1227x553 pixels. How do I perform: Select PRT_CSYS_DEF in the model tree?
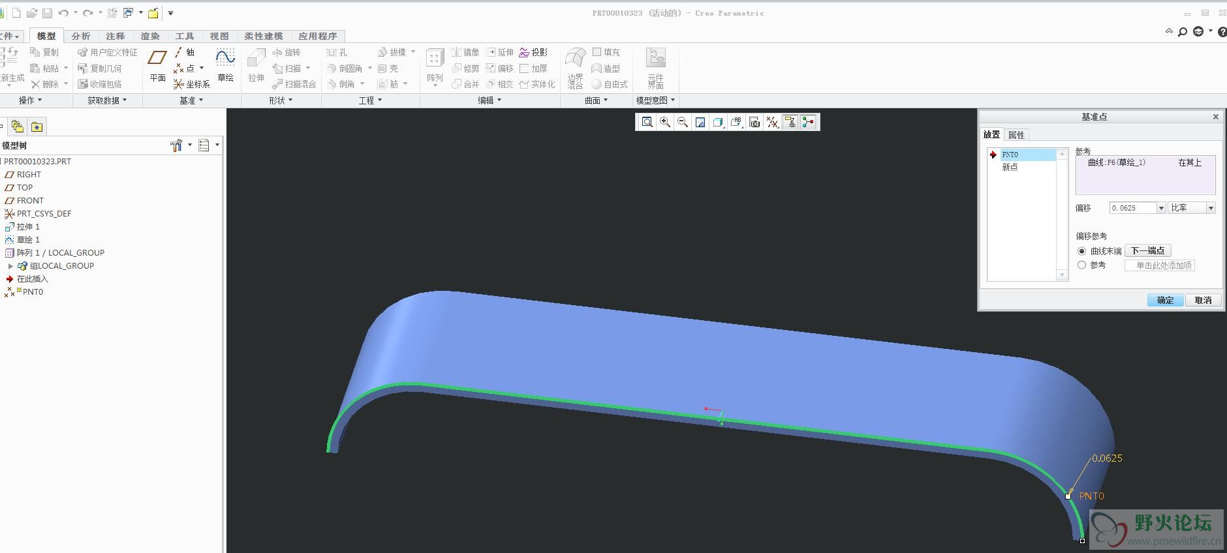click(44, 214)
